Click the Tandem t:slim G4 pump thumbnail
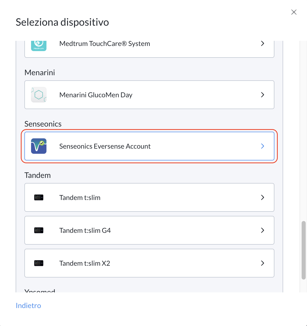Viewport: 307px width, 326px height. tap(39, 230)
